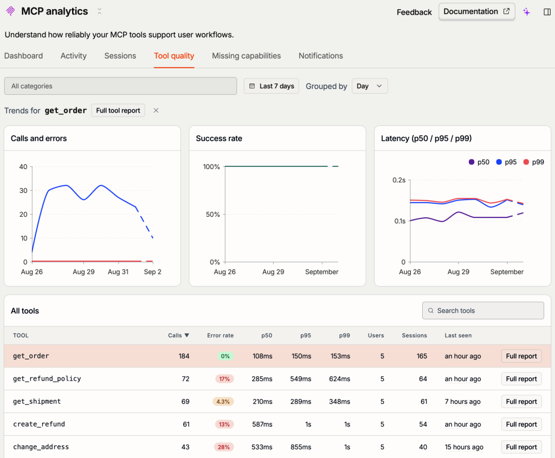Open the sparkle AI assistant icon
The width and height of the screenshot is (555, 458).
[x=527, y=12]
